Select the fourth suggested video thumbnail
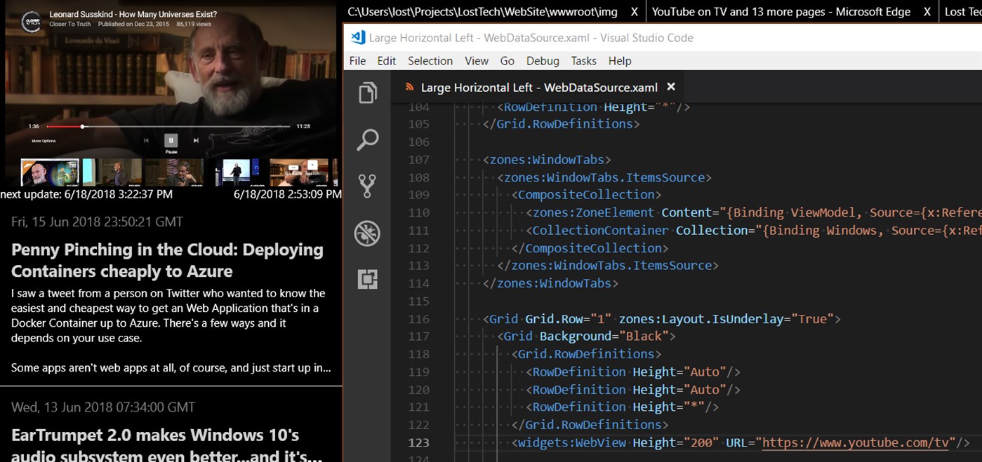 click(x=237, y=172)
